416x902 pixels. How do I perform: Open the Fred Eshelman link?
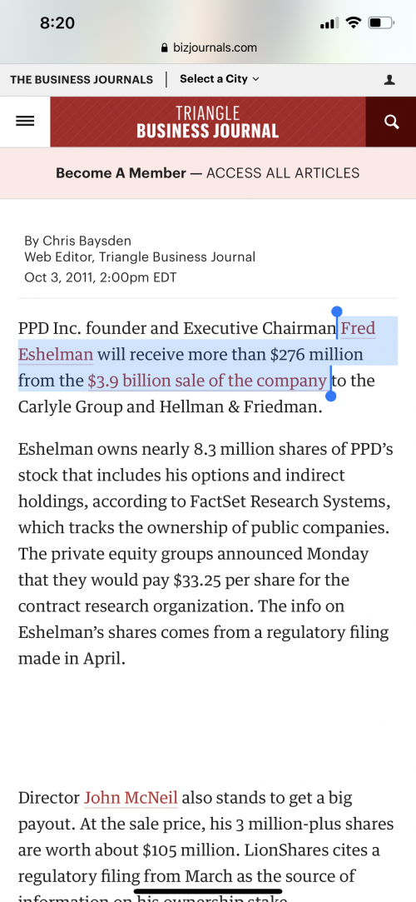click(x=196, y=341)
